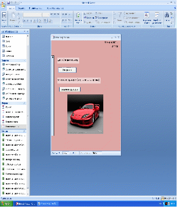Go to first record in form navigation bar
177x207 pixels.
[x=59, y=153]
